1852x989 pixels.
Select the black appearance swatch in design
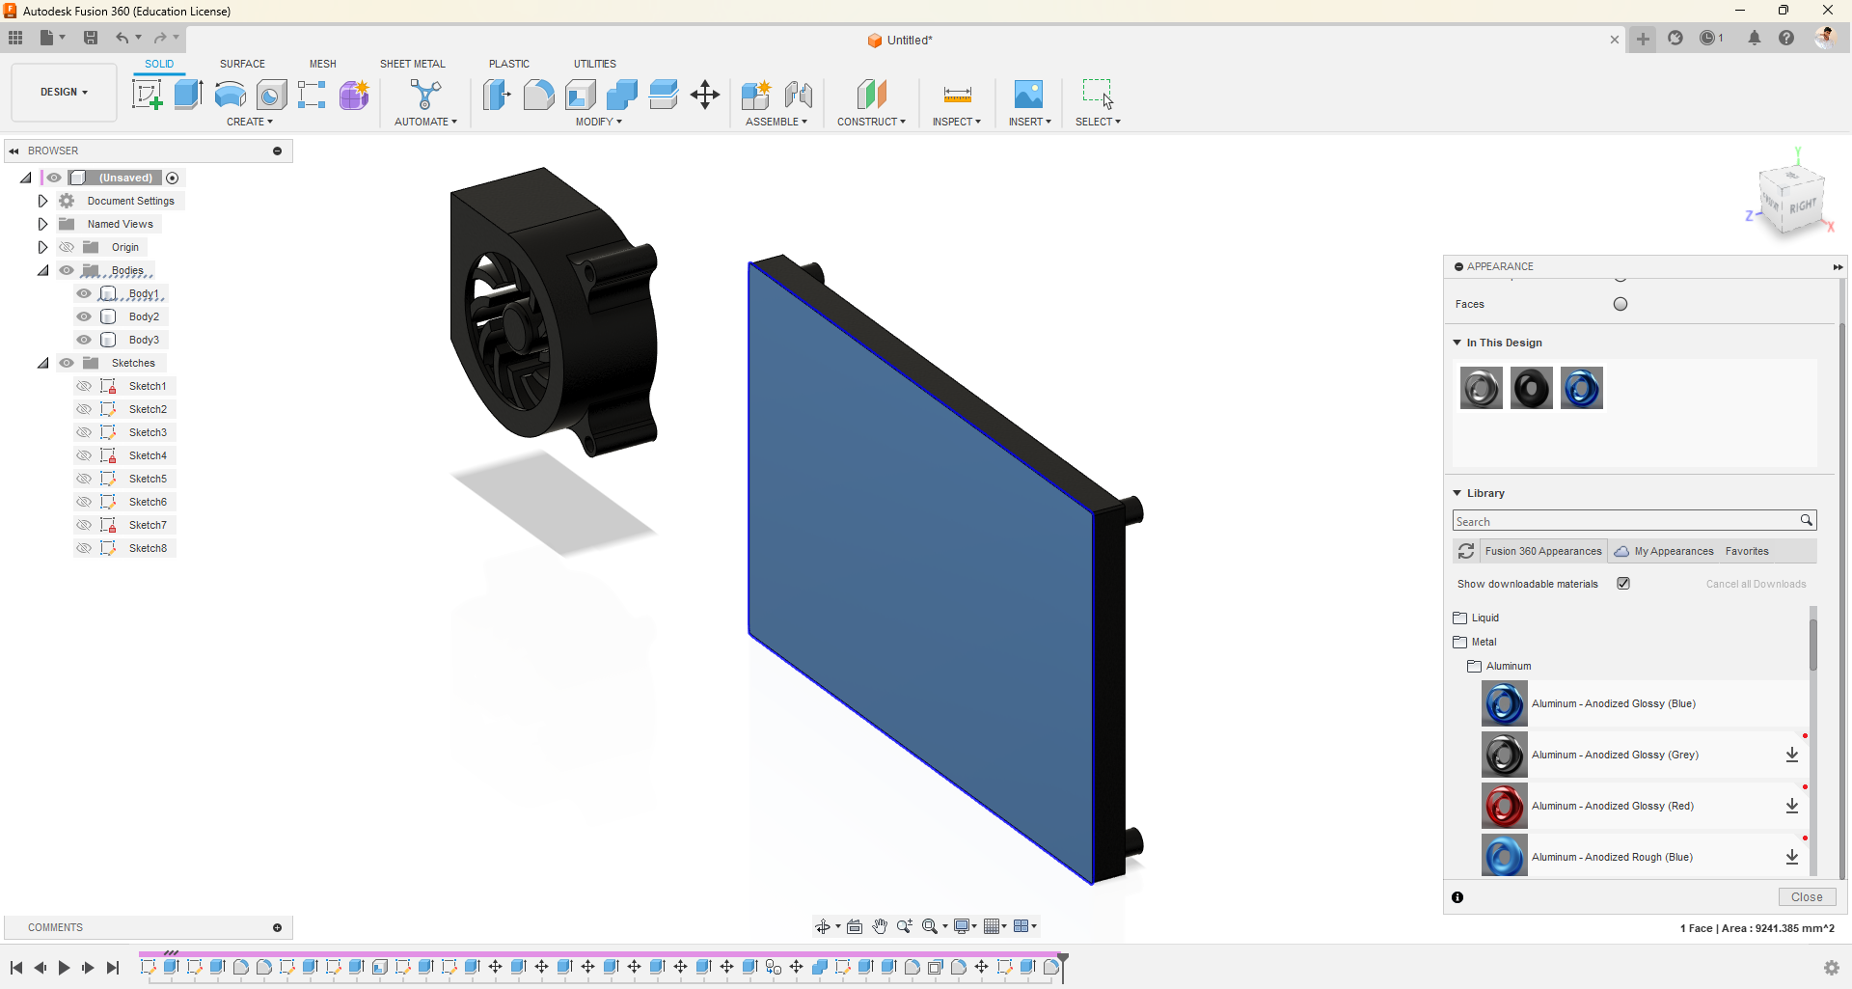point(1532,388)
